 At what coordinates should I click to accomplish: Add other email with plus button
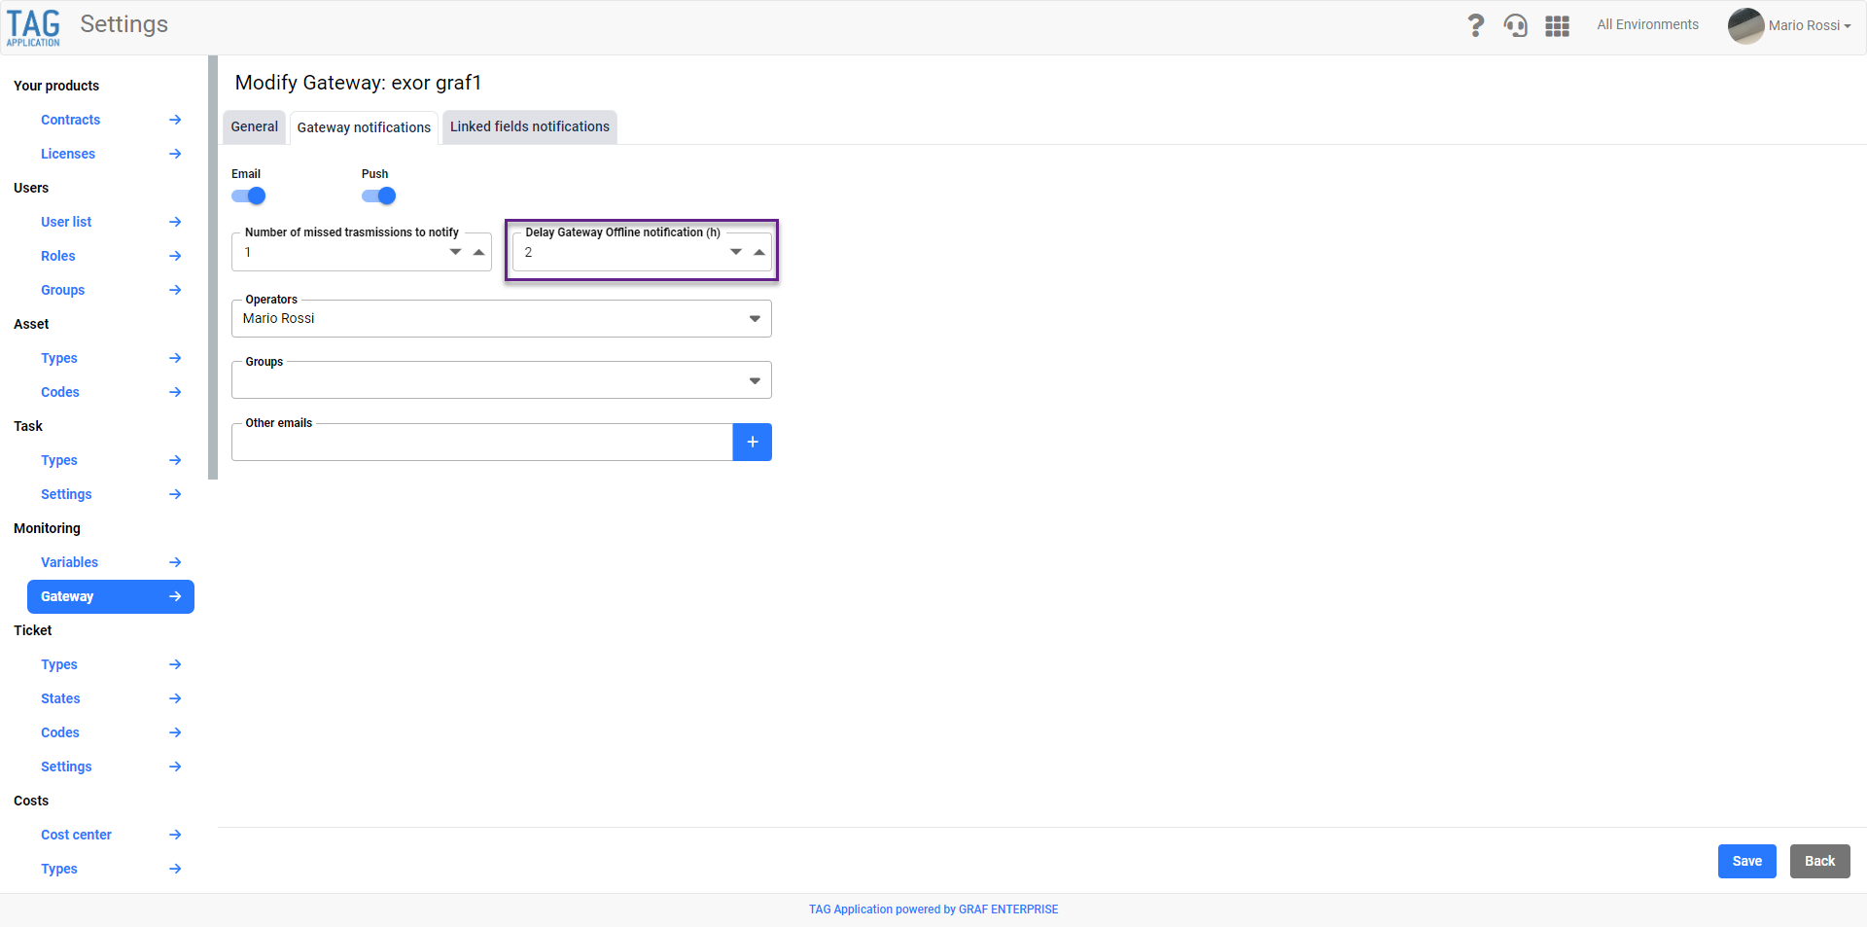(752, 442)
